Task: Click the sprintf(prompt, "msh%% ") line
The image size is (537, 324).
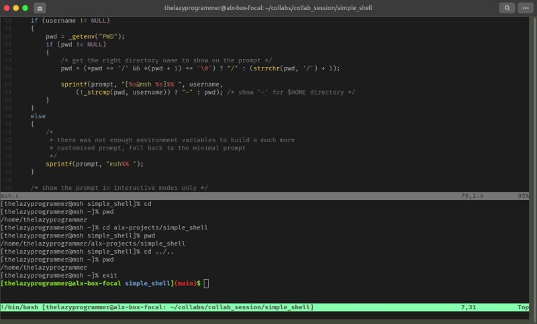Action: (x=95, y=164)
